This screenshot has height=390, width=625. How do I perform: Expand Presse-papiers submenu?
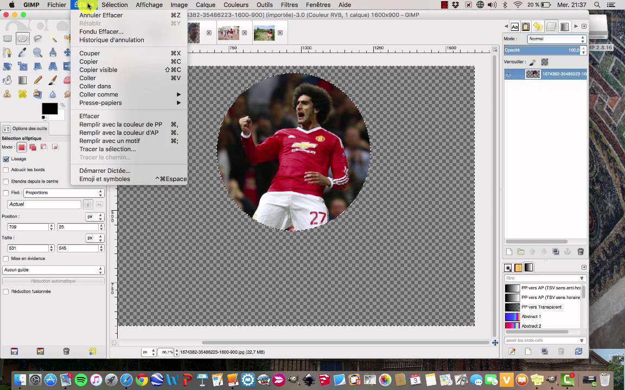129,103
